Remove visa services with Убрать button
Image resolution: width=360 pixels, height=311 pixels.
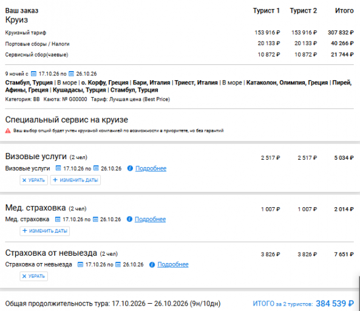34,180
